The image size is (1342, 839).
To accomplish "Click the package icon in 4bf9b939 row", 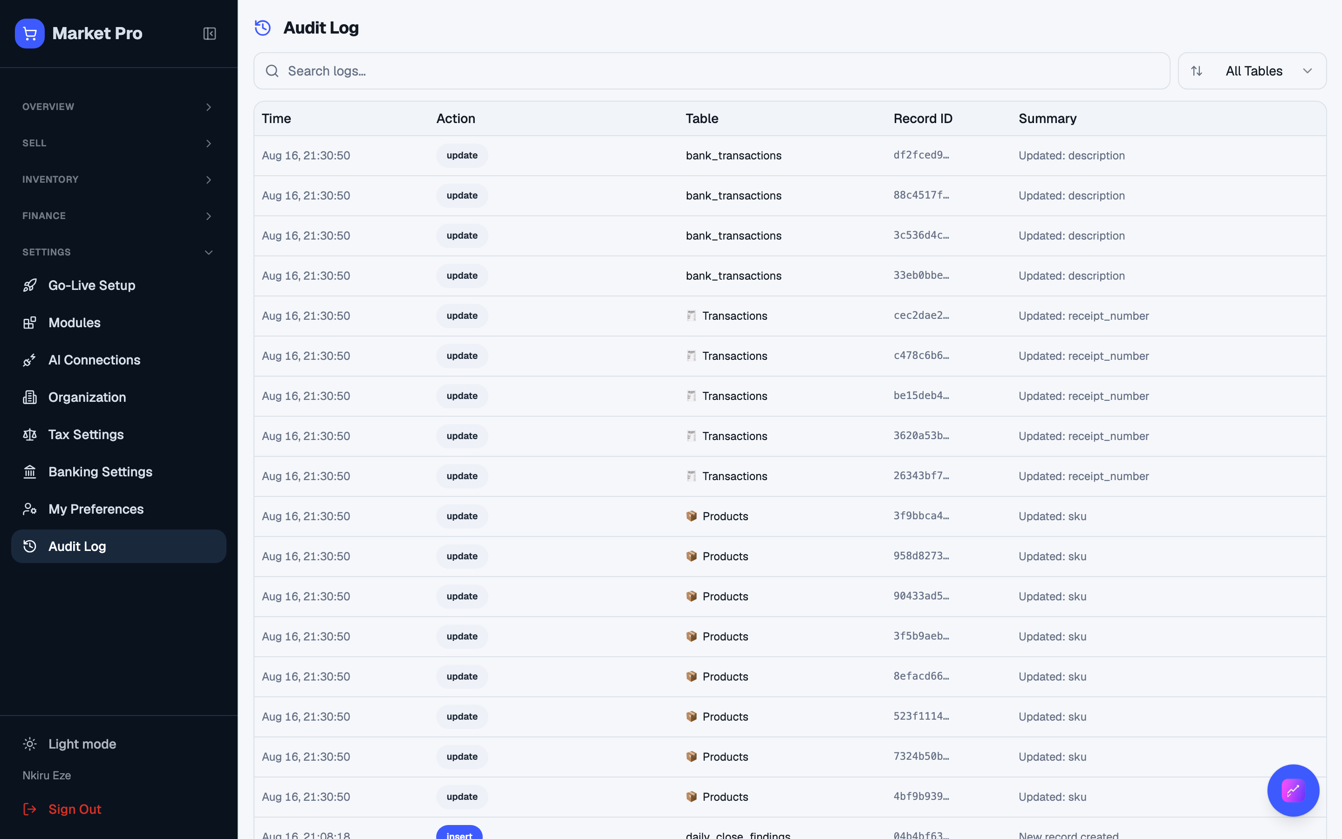I will tap(692, 796).
